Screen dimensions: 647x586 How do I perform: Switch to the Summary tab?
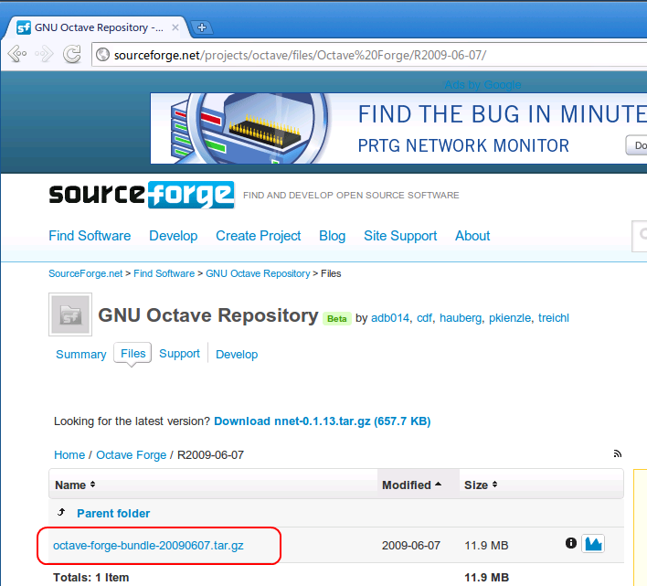pyautogui.click(x=80, y=354)
